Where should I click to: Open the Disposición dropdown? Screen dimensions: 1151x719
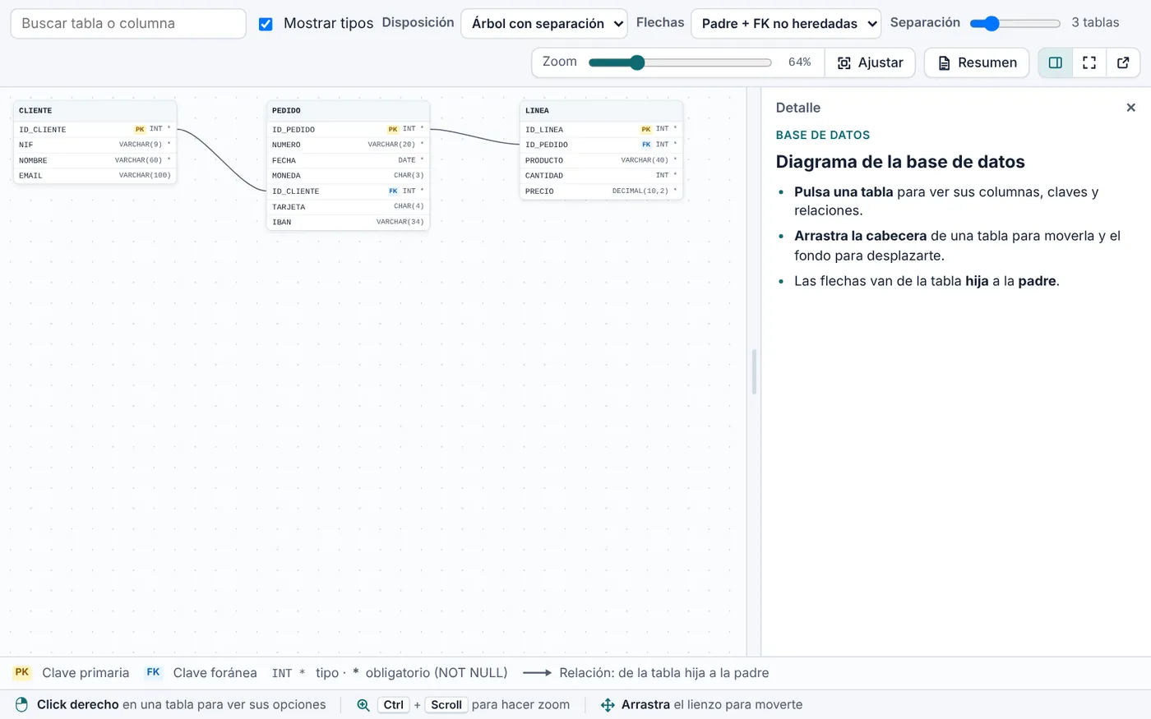[x=544, y=24]
